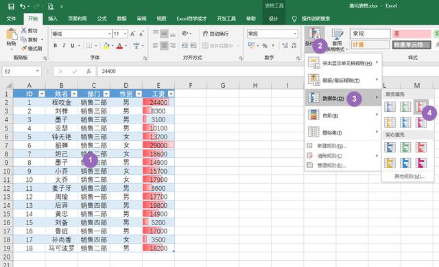Open the 性别 column filter dropdown

139,94
